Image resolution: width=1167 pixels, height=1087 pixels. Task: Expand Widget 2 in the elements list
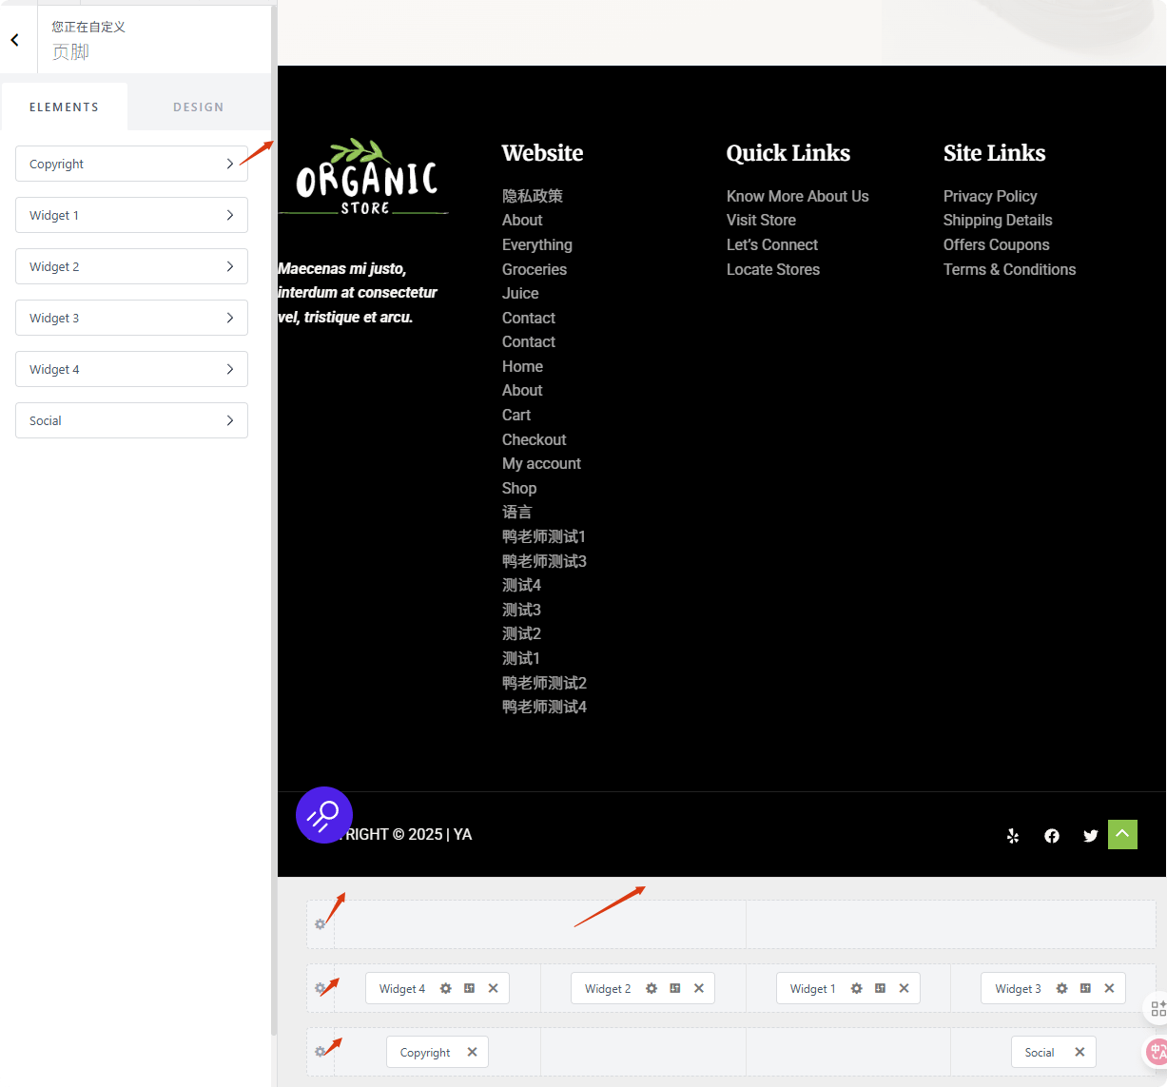pyautogui.click(x=131, y=266)
